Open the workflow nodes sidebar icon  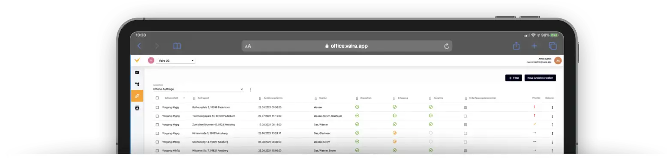[x=137, y=84]
